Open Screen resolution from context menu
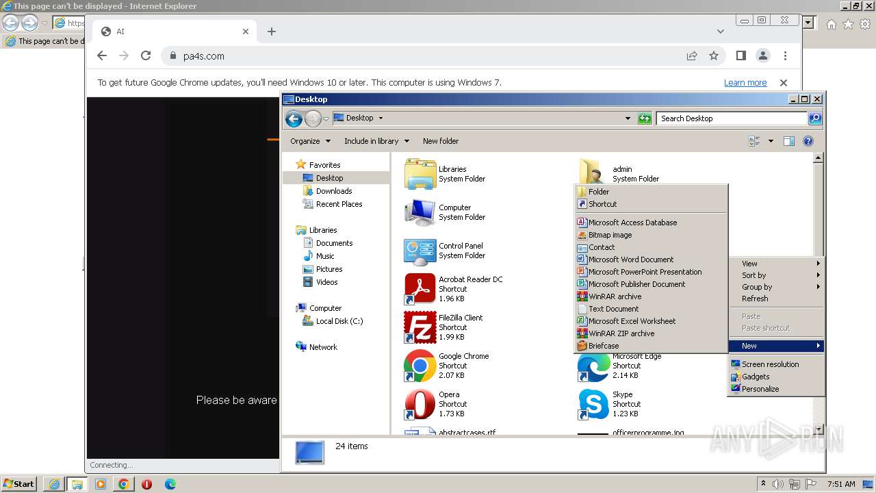This screenshot has width=876, height=493. pyautogui.click(x=777, y=364)
